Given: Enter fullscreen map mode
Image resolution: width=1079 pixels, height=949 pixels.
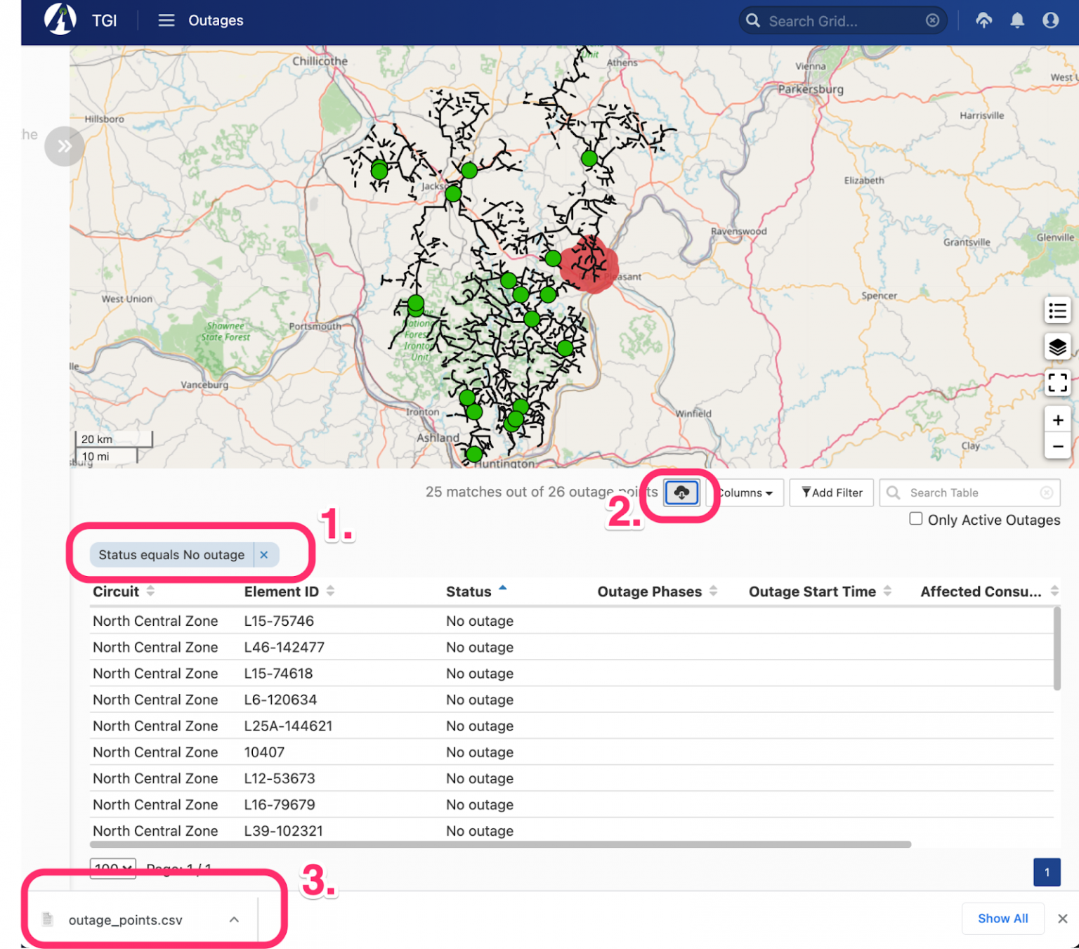Looking at the screenshot, I should (1057, 383).
